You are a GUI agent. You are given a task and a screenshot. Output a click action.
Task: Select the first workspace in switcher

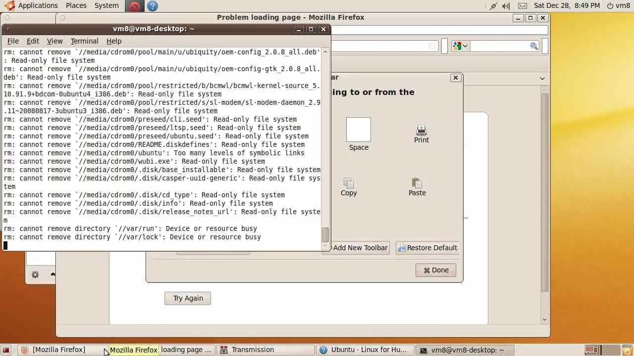point(592,350)
